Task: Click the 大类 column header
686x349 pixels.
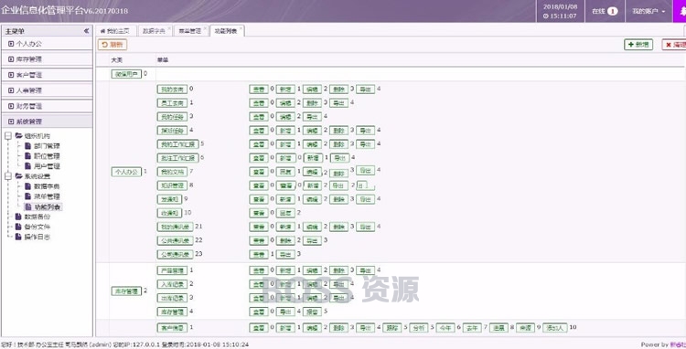Action: coord(117,59)
